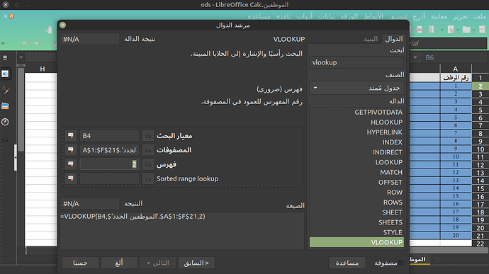Click the ألغ cancel button
The width and height of the screenshot is (489, 274).
119,263
